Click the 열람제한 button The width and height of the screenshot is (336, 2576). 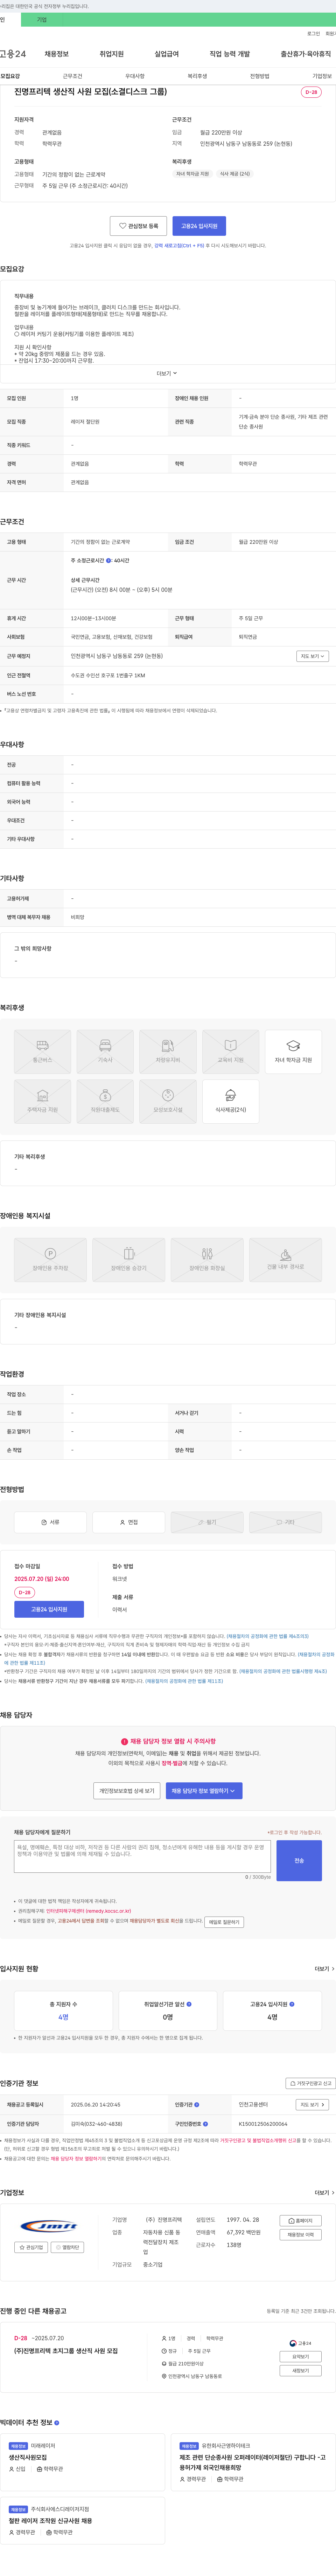67,2247
